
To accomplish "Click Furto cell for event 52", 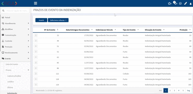I will [125, 52].
